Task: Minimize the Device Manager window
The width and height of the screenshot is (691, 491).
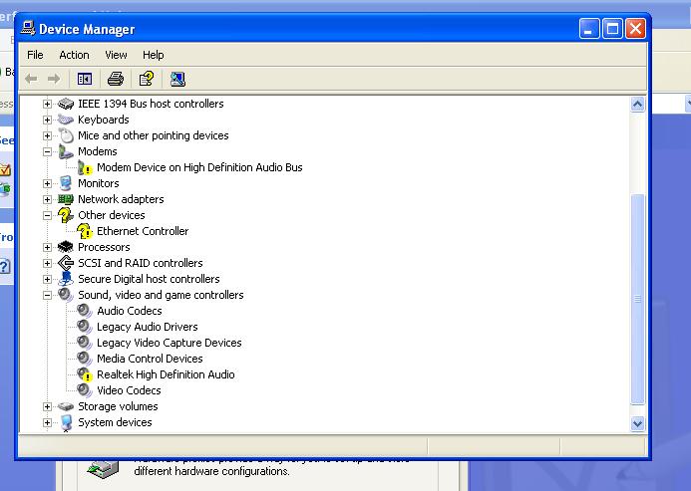Action: click(588, 29)
